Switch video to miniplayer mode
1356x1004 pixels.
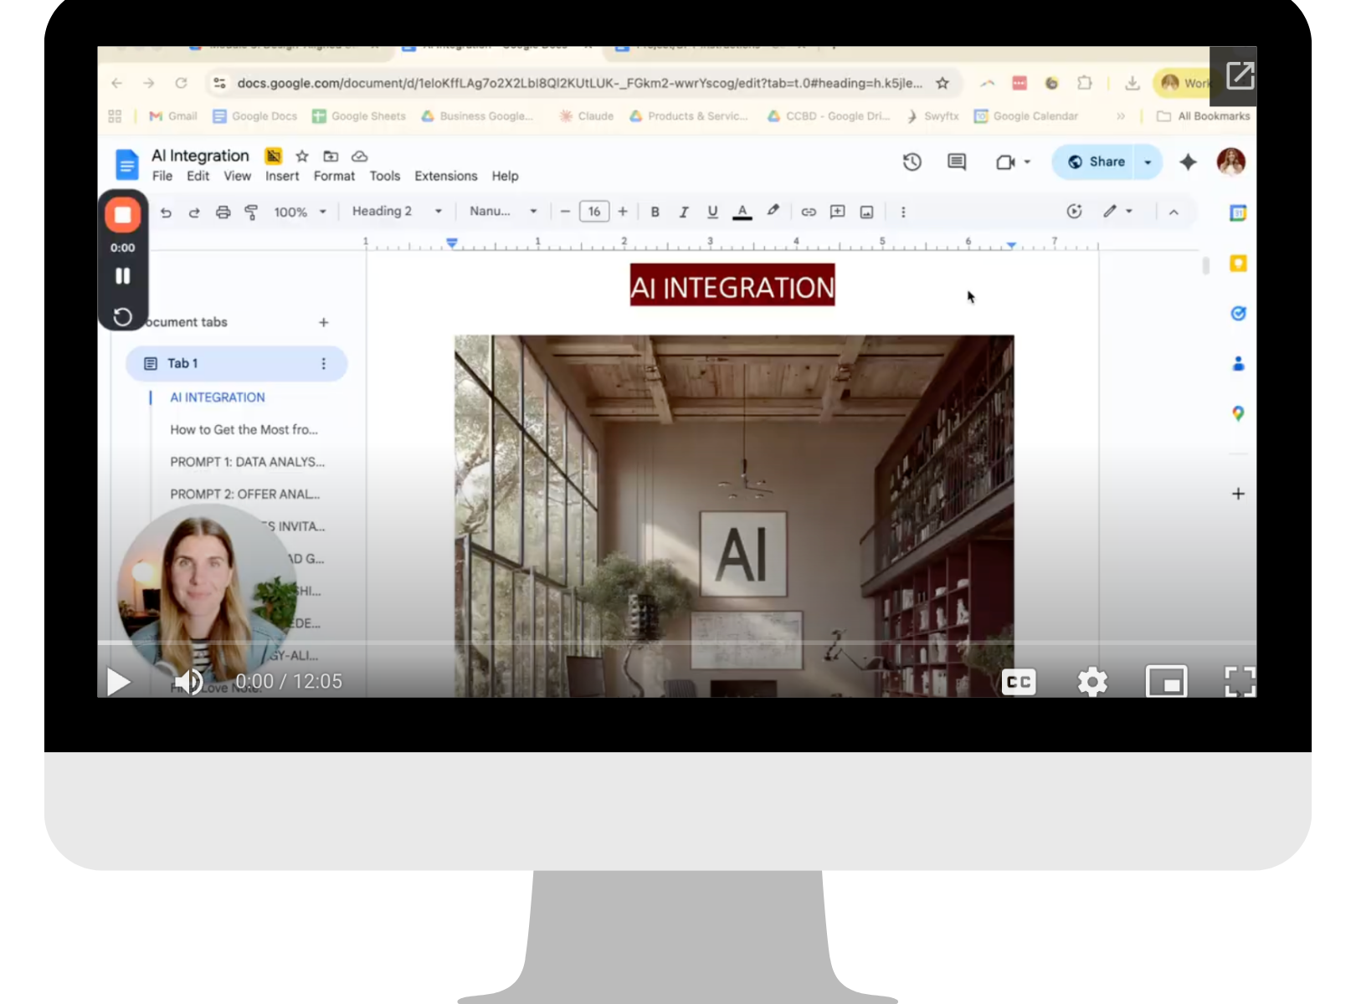tap(1166, 682)
